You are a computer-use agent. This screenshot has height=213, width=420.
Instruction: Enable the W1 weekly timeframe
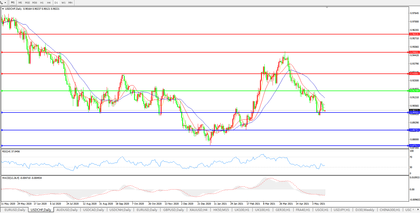tap(63, 3)
